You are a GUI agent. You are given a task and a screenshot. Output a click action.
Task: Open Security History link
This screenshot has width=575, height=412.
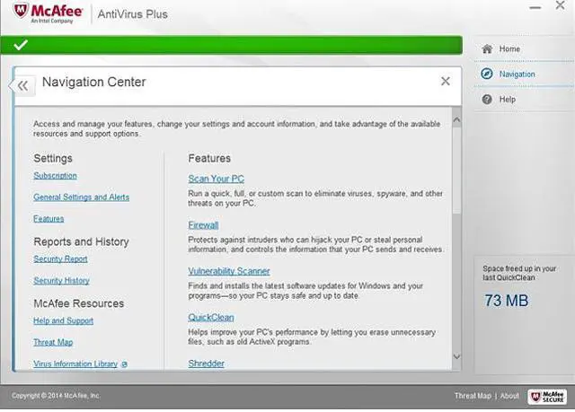[x=61, y=281]
